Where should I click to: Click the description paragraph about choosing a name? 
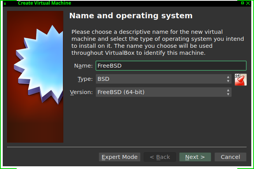[x=158, y=42]
